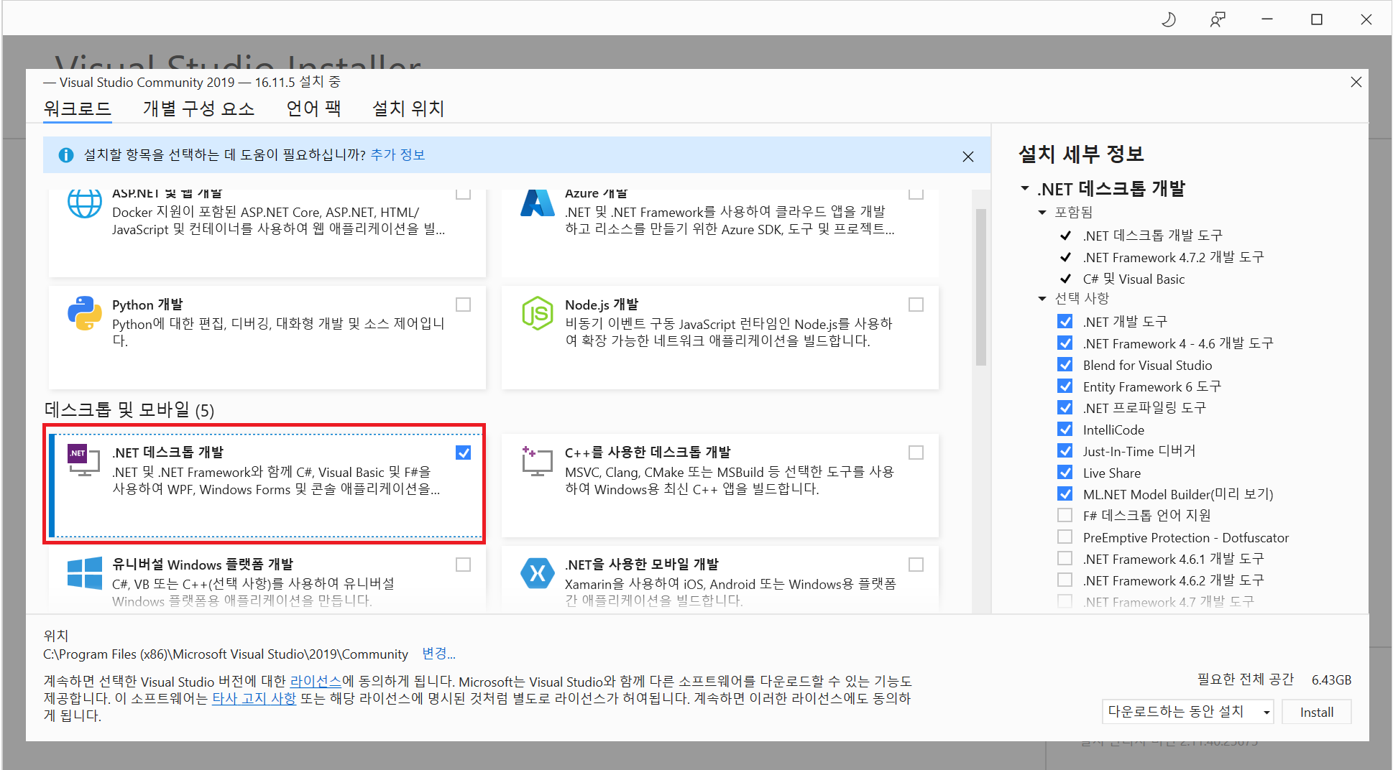Toggle dark theme moon icon in title bar

pyautogui.click(x=1169, y=19)
